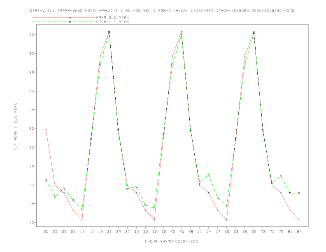Click x-axis tick label 63
Screen dimensions: 326x252
point(236,231)
